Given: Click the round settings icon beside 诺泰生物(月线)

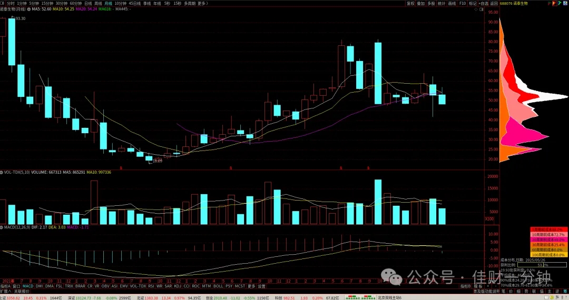Looking at the screenshot, I should [x=29, y=9].
